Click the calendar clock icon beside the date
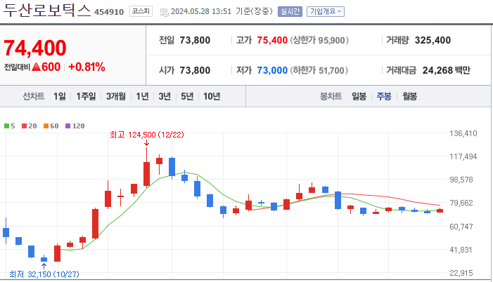Viewport: 493px width, 282px height. tap(164, 12)
